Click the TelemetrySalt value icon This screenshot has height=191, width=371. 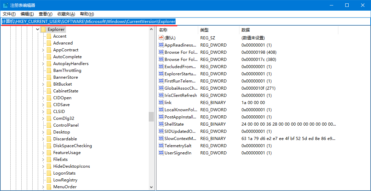click(x=161, y=145)
